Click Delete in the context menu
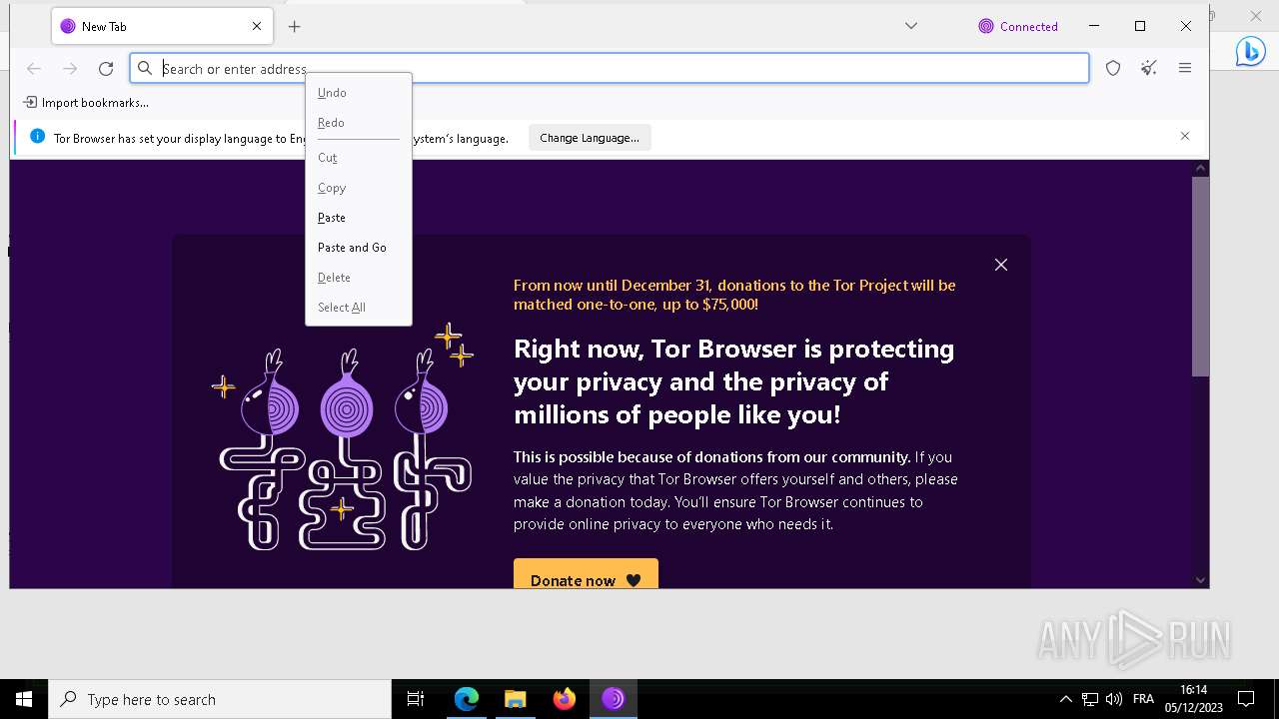The width and height of the screenshot is (1279, 719). pos(359,278)
